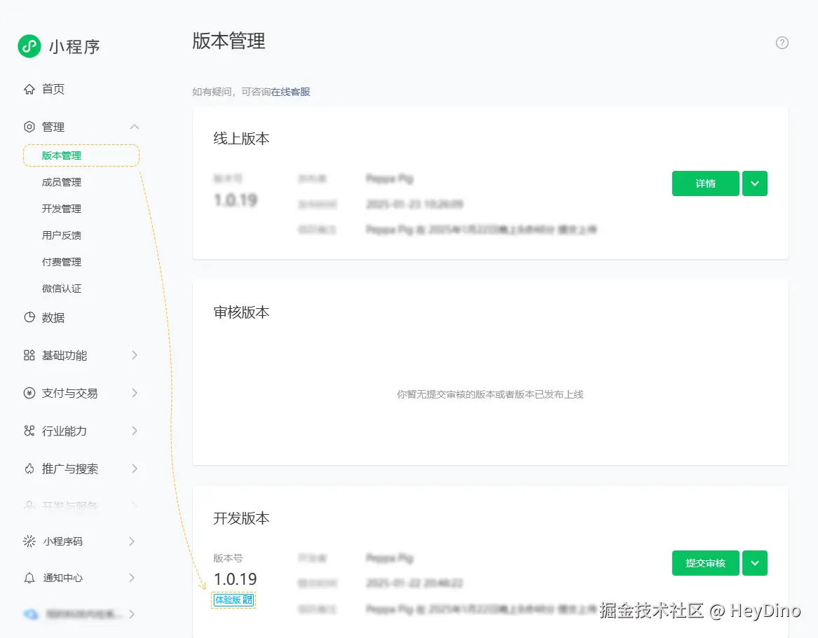This screenshot has height=638, width=818.
Task: Click the 行业能力 icon in sidebar
Action: (x=28, y=431)
